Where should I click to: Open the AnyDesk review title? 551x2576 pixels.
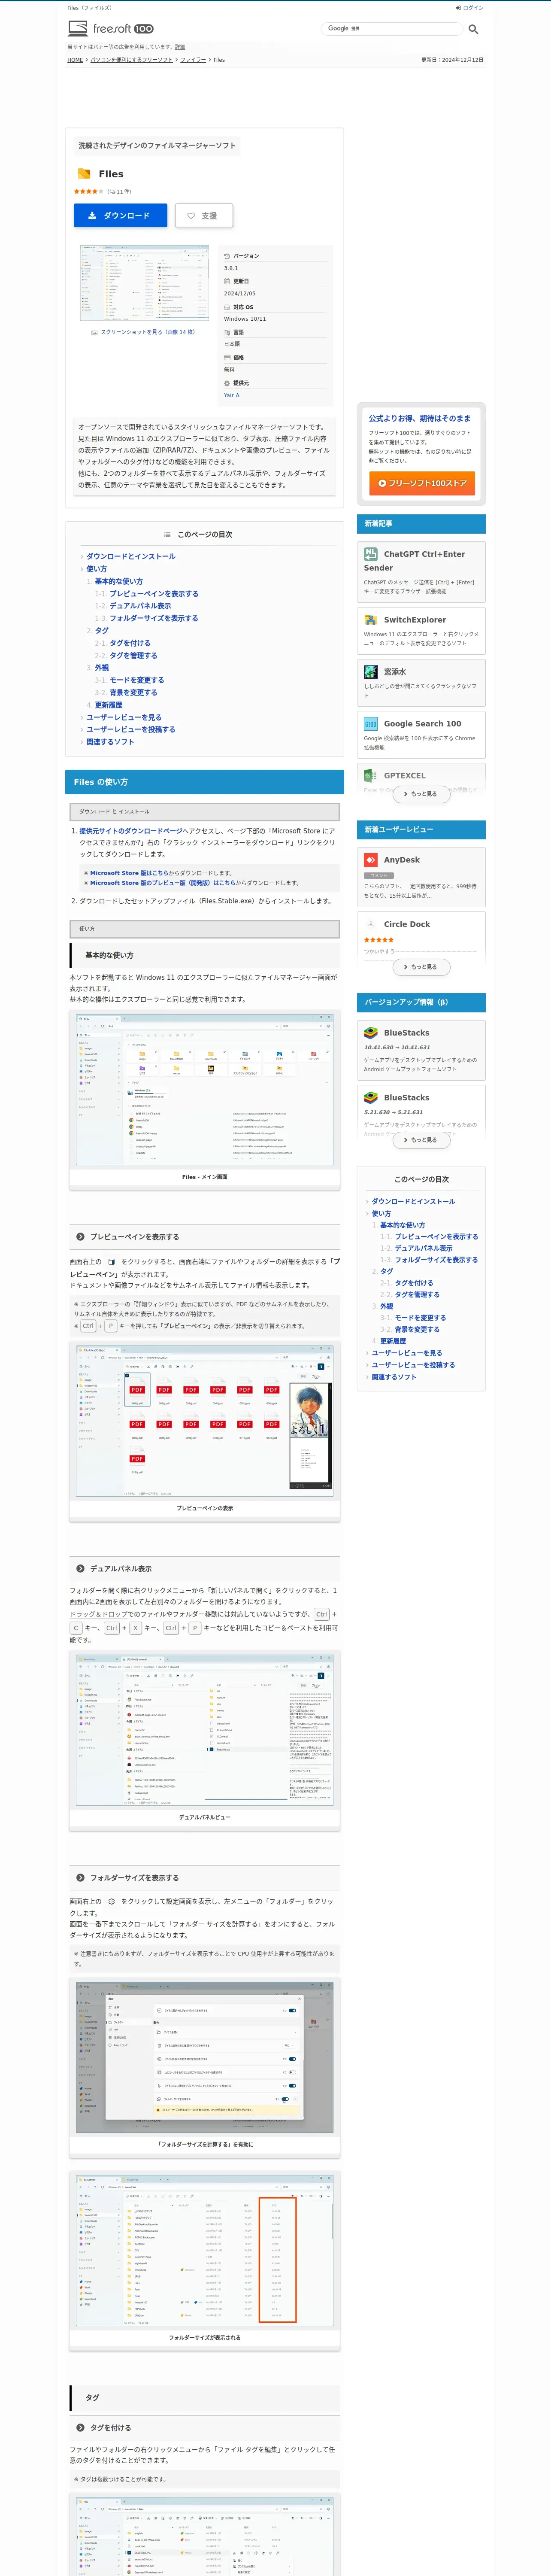402,860
